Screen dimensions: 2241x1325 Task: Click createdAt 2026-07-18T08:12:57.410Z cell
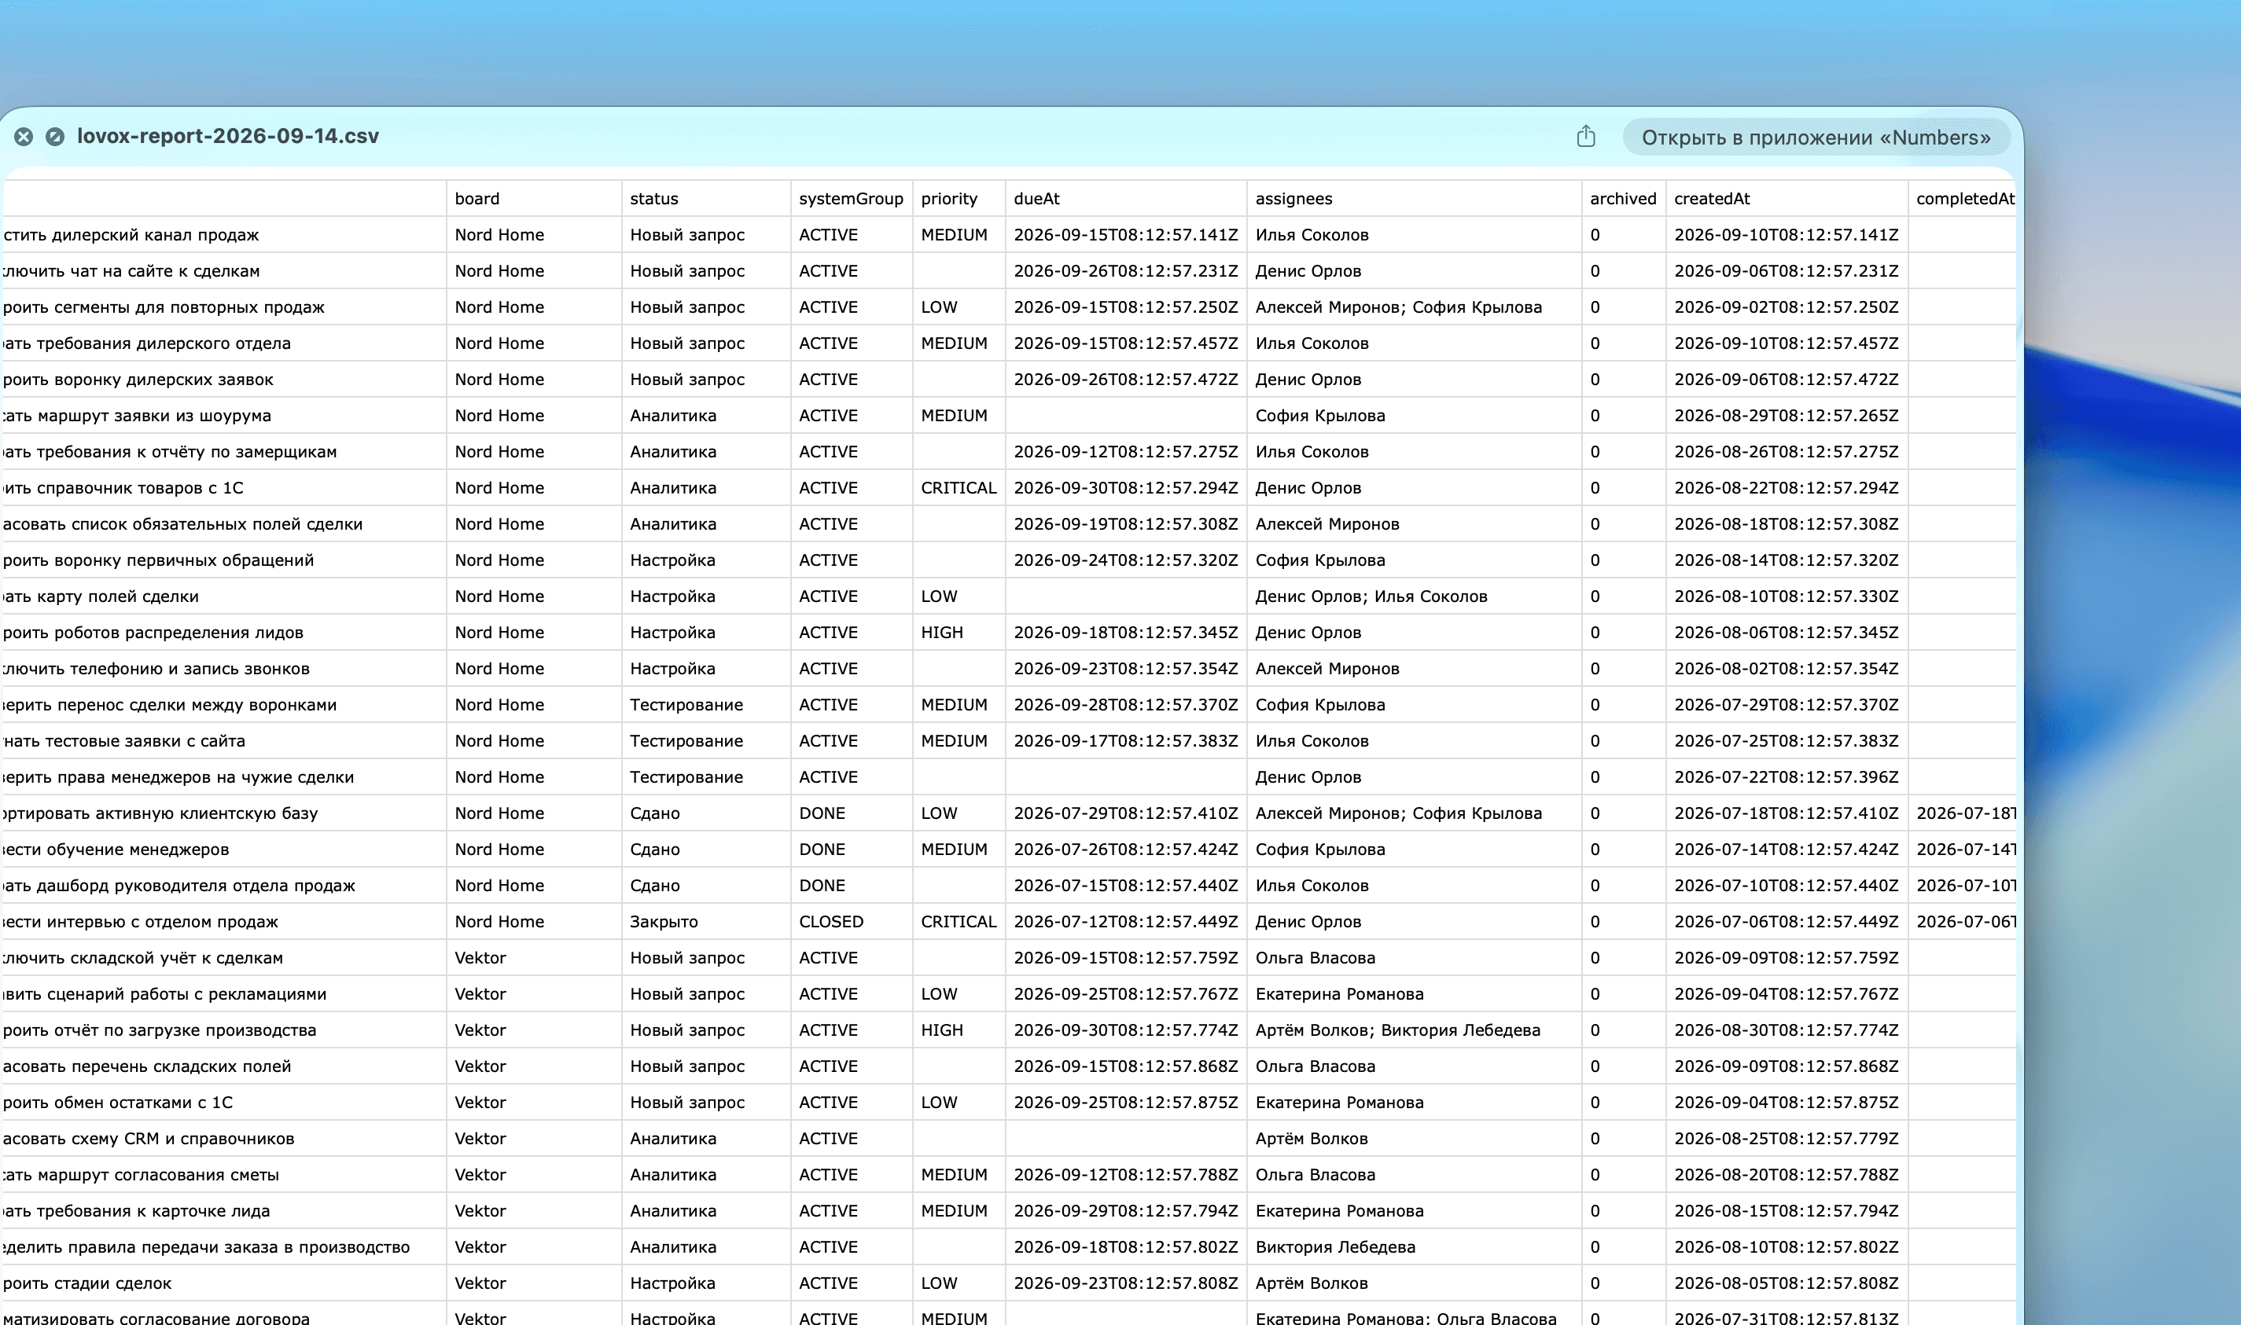(1786, 813)
